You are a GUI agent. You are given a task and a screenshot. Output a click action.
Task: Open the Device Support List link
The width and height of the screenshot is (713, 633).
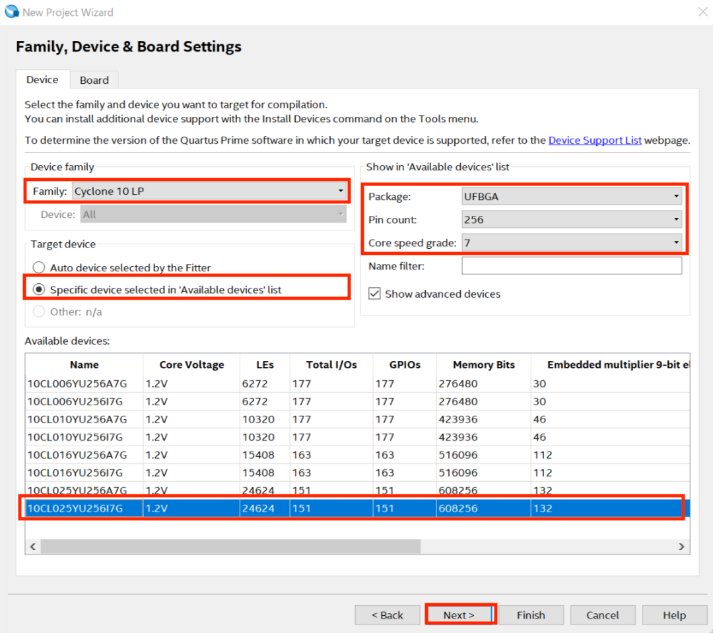(594, 140)
